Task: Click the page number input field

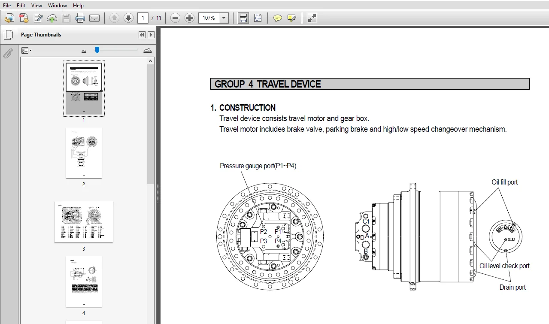Action: click(x=143, y=18)
